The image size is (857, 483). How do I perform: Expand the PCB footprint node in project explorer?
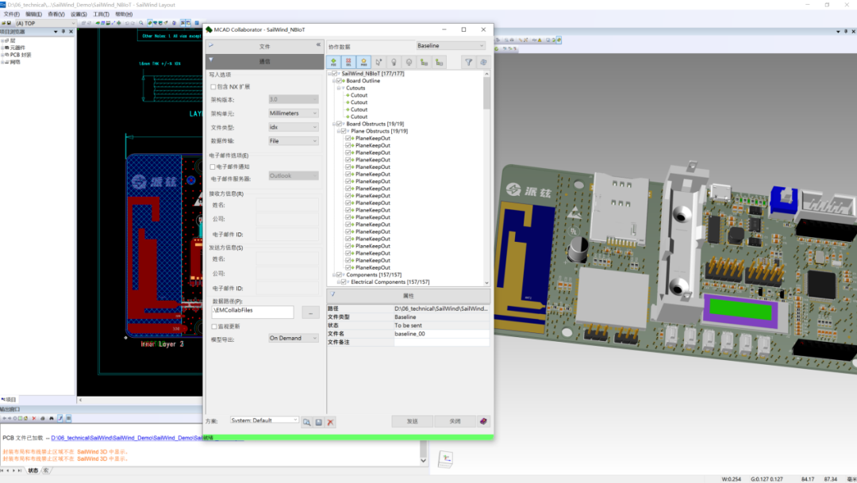click(2, 55)
